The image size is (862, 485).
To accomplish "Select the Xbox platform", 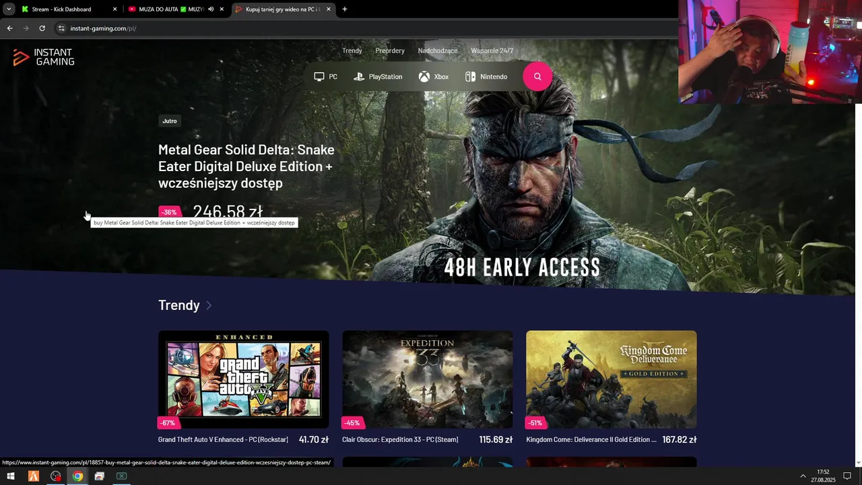I will point(433,77).
